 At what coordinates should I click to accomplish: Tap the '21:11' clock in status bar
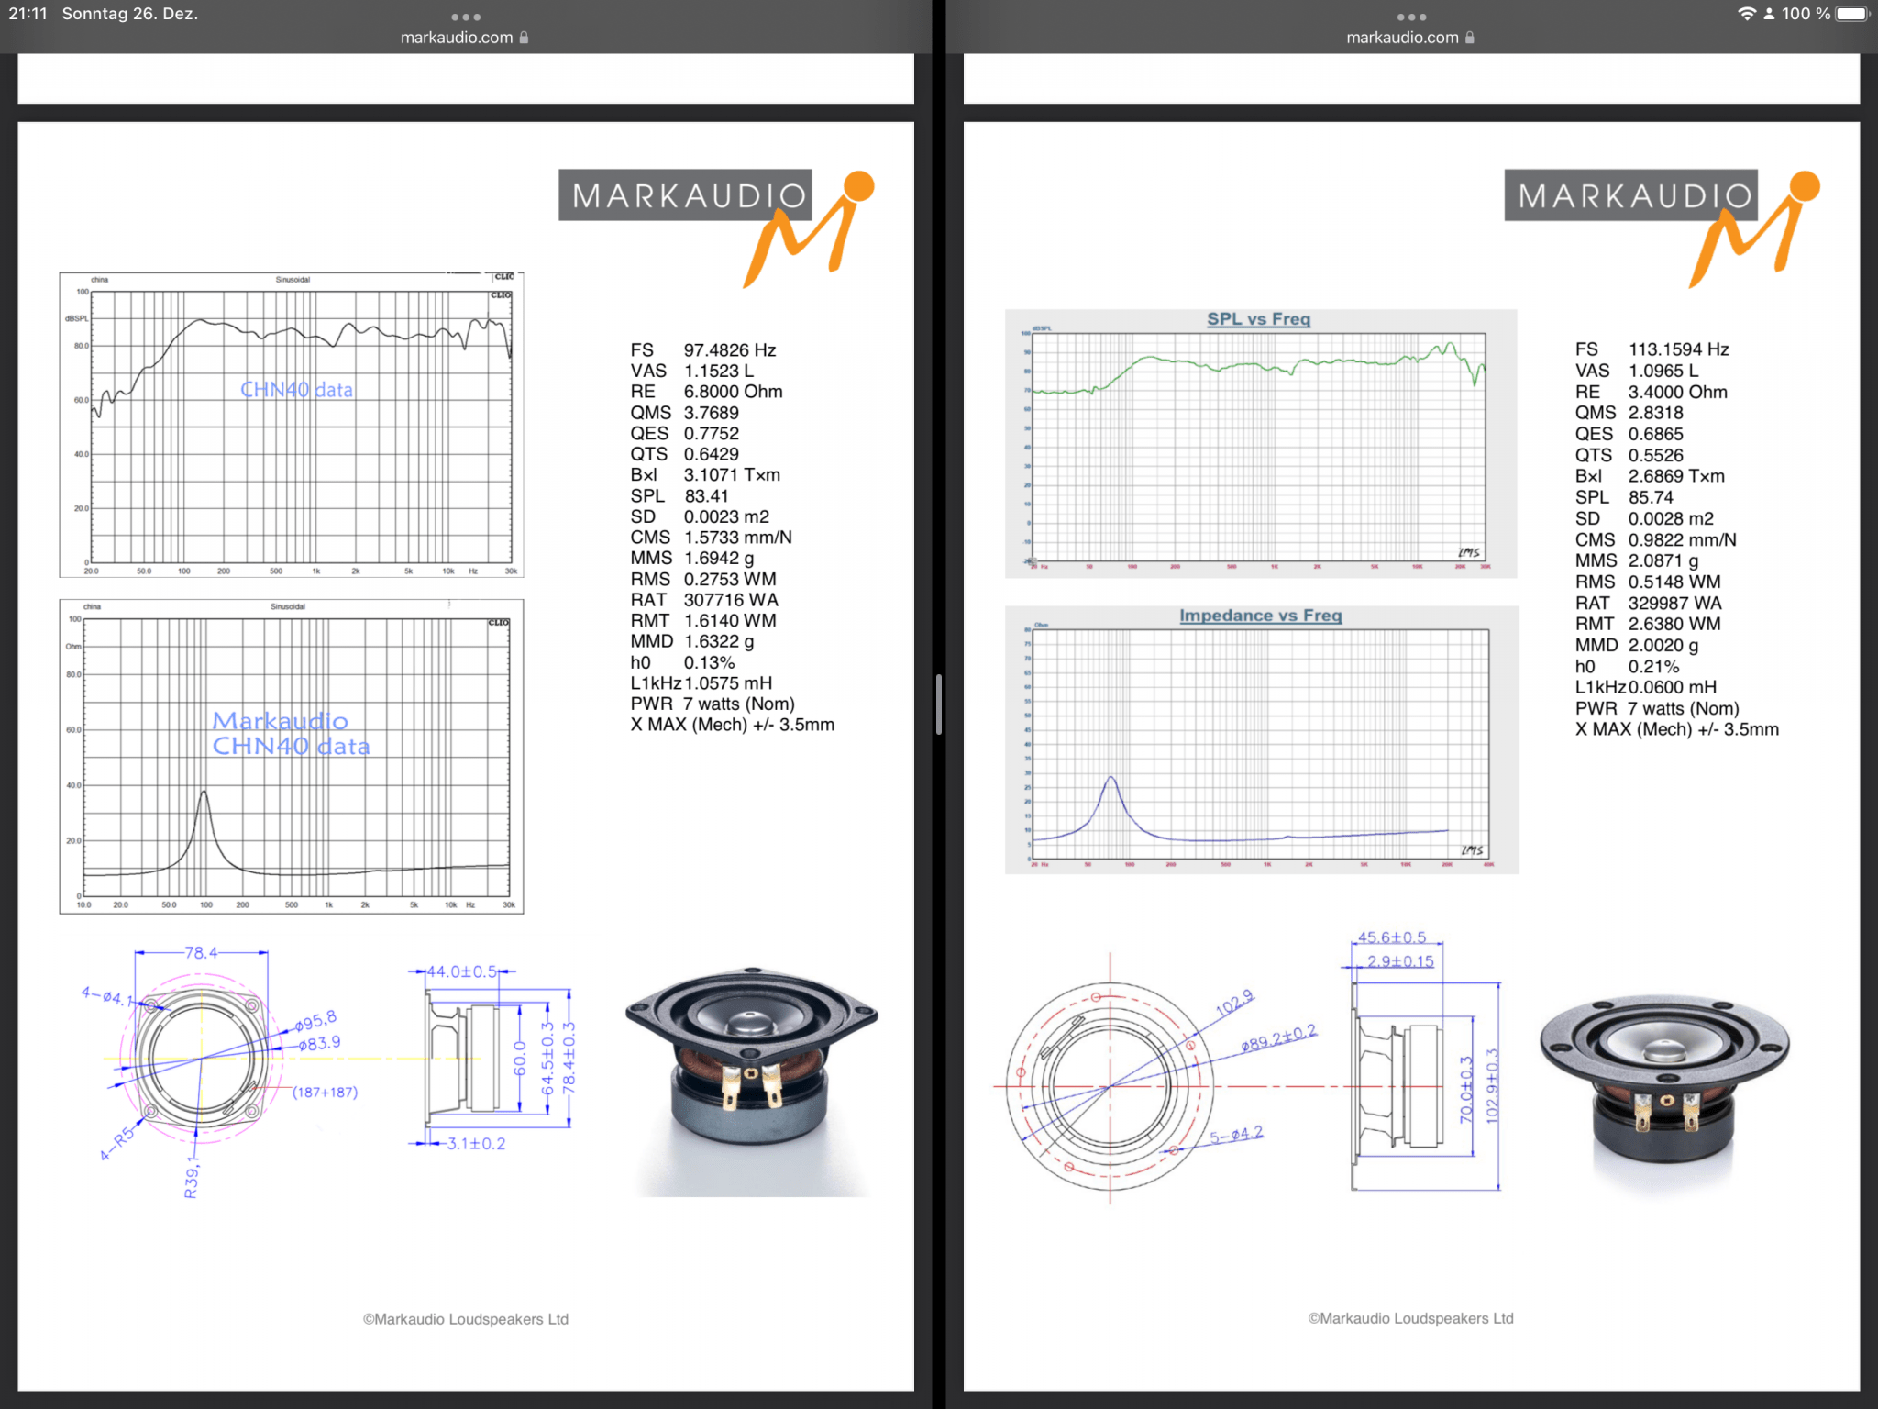pyautogui.click(x=28, y=14)
